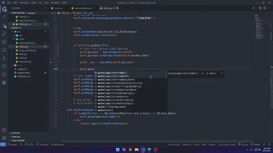Expand the Timeline section
This screenshot has width=273, height=153.
10,137
